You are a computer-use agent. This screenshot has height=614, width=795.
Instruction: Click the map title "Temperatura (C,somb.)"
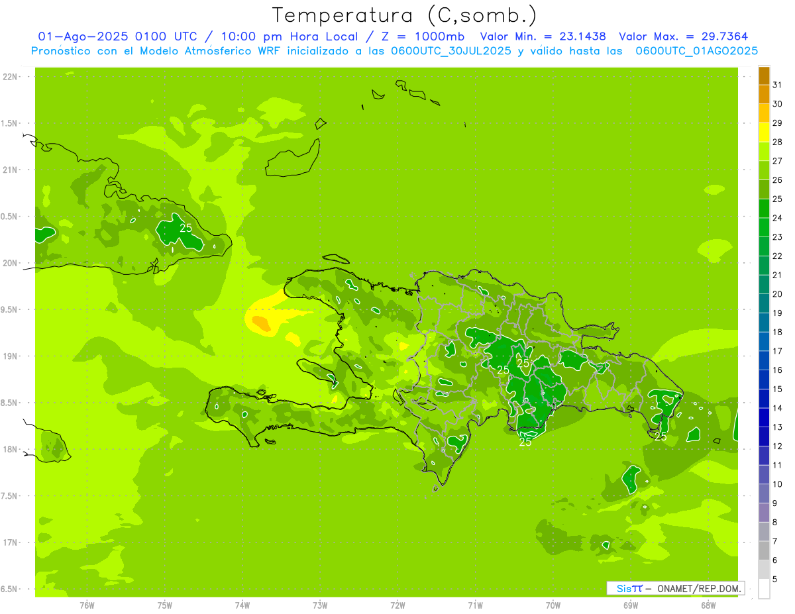[x=405, y=15]
